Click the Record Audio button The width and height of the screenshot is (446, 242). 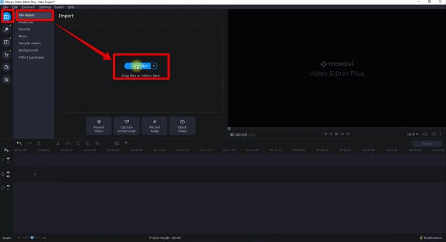(x=155, y=125)
